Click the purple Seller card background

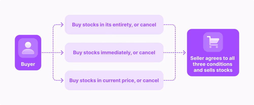pyautogui.click(x=213, y=52)
